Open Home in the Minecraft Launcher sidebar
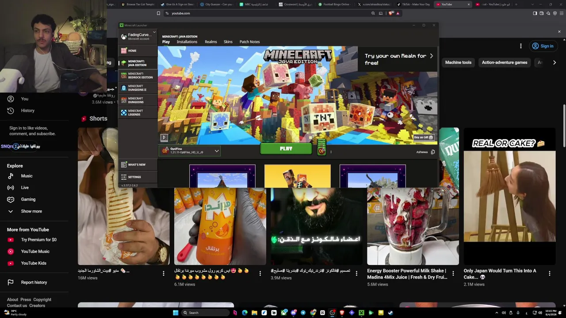The width and height of the screenshot is (566, 318). tap(138, 51)
